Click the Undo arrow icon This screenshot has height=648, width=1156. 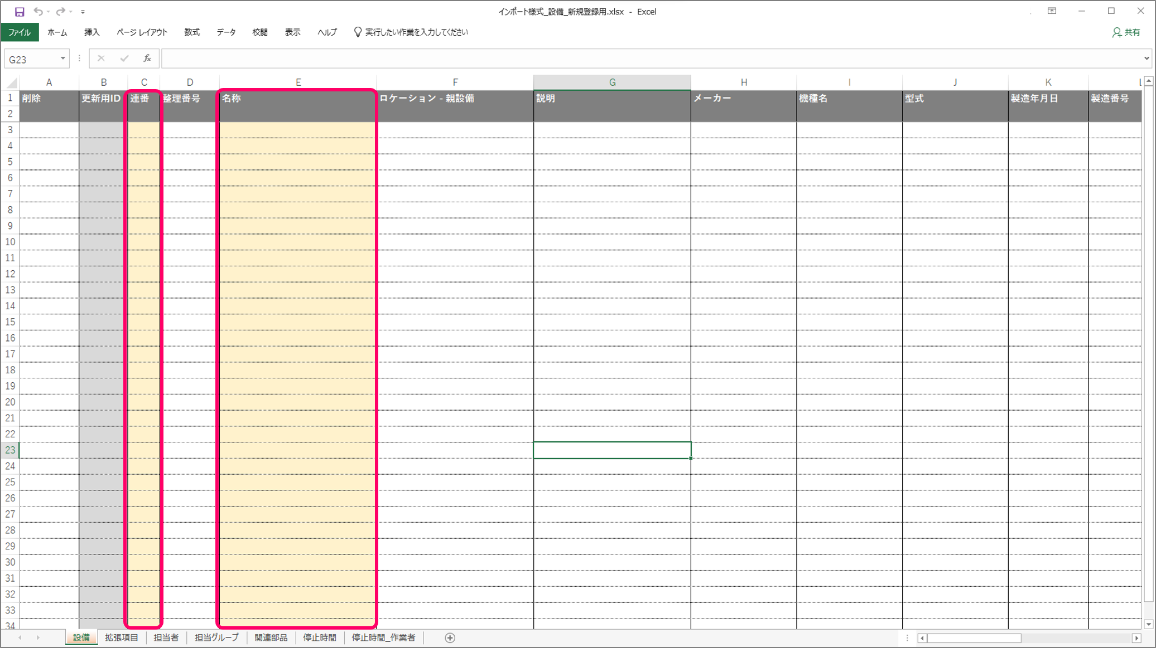pyautogui.click(x=38, y=11)
